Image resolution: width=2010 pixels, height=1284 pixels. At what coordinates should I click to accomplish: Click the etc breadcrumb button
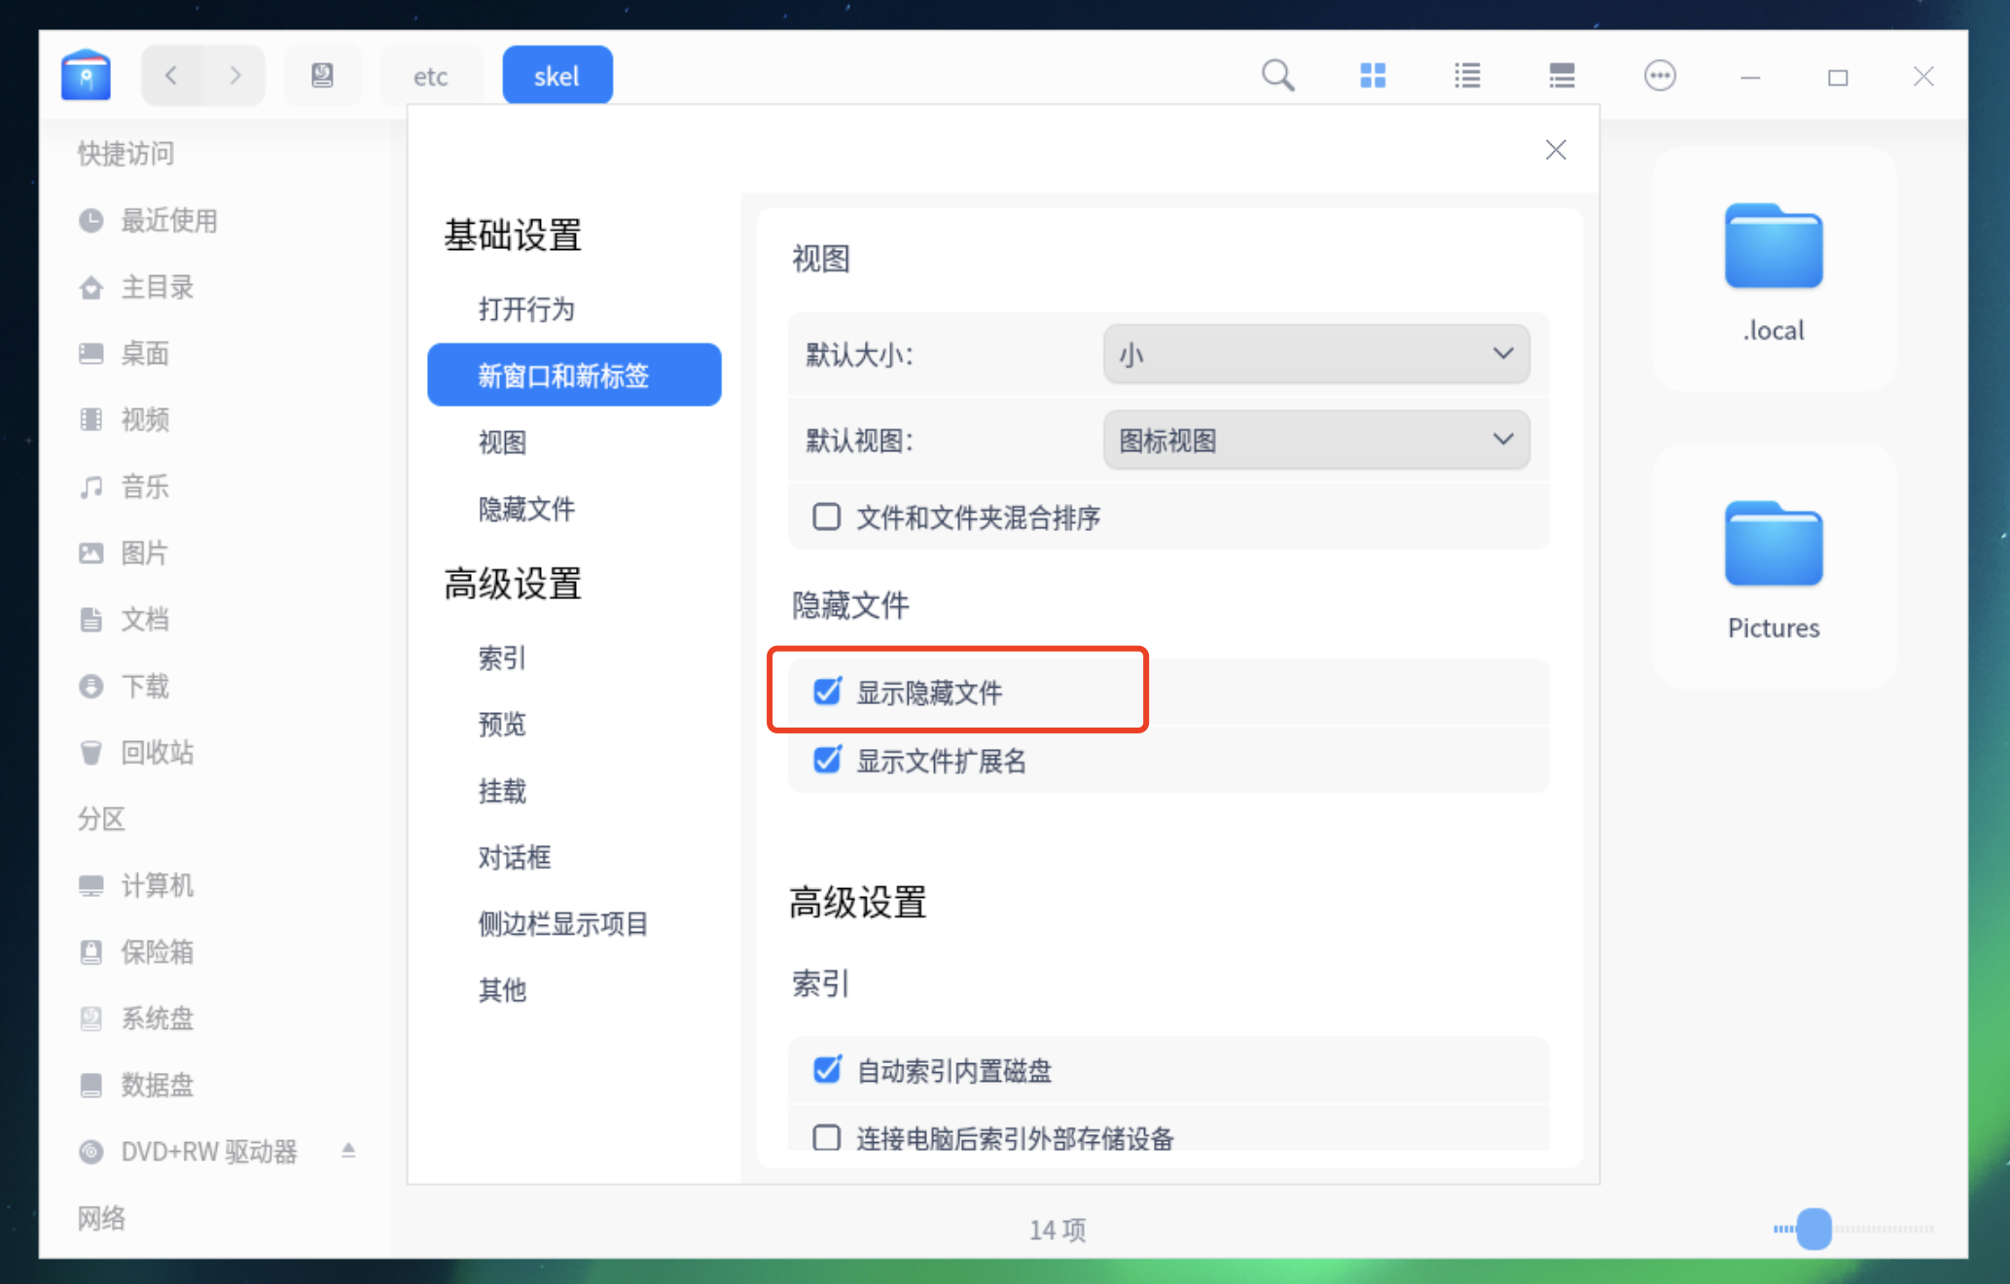pyautogui.click(x=431, y=75)
